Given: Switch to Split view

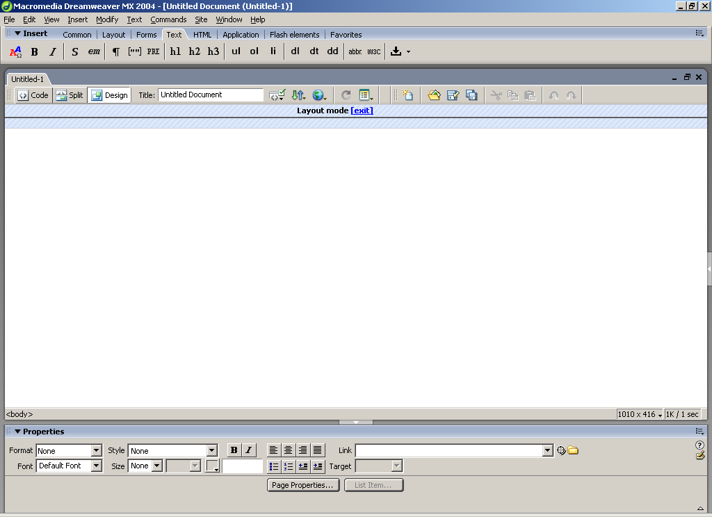Looking at the screenshot, I should [x=70, y=95].
